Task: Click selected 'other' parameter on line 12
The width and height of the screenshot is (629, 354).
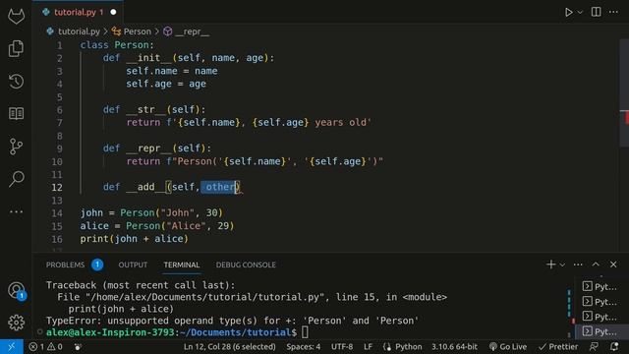Action: pos(220,187)
